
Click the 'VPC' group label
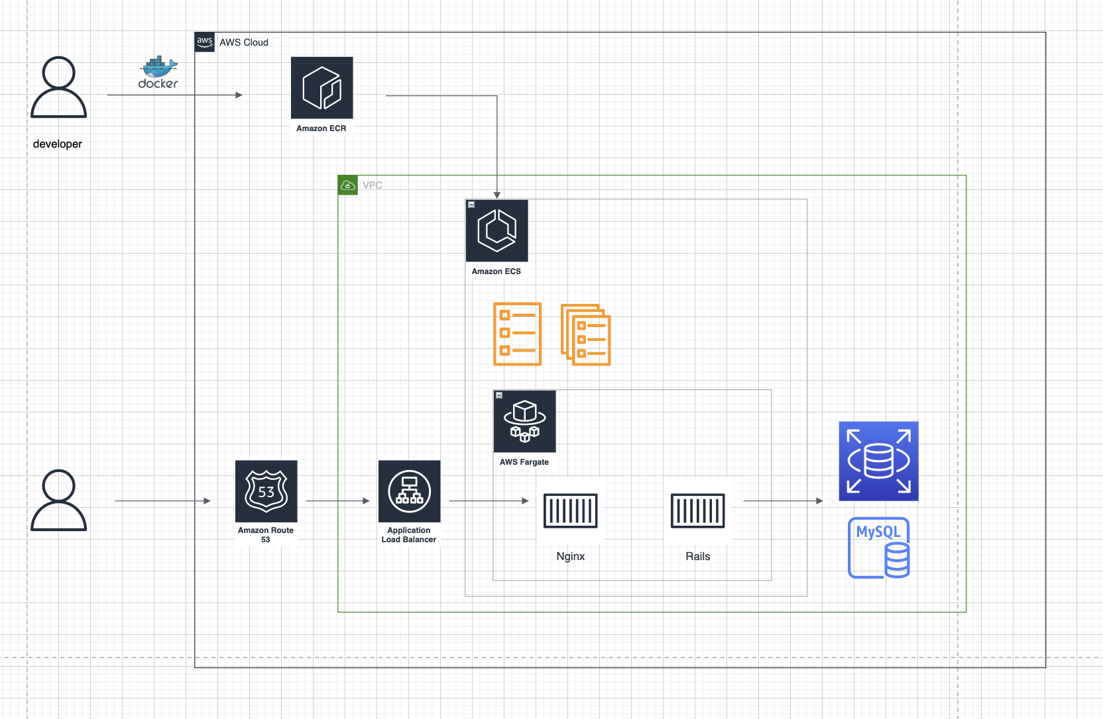coord(373,185)
